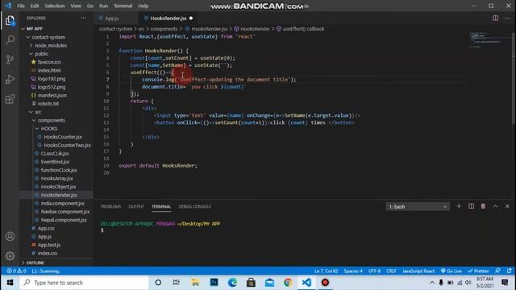The height and width of the screenshot is (290, 516).
Task: Open the Source Control view icon
Action: pos(10,60)
